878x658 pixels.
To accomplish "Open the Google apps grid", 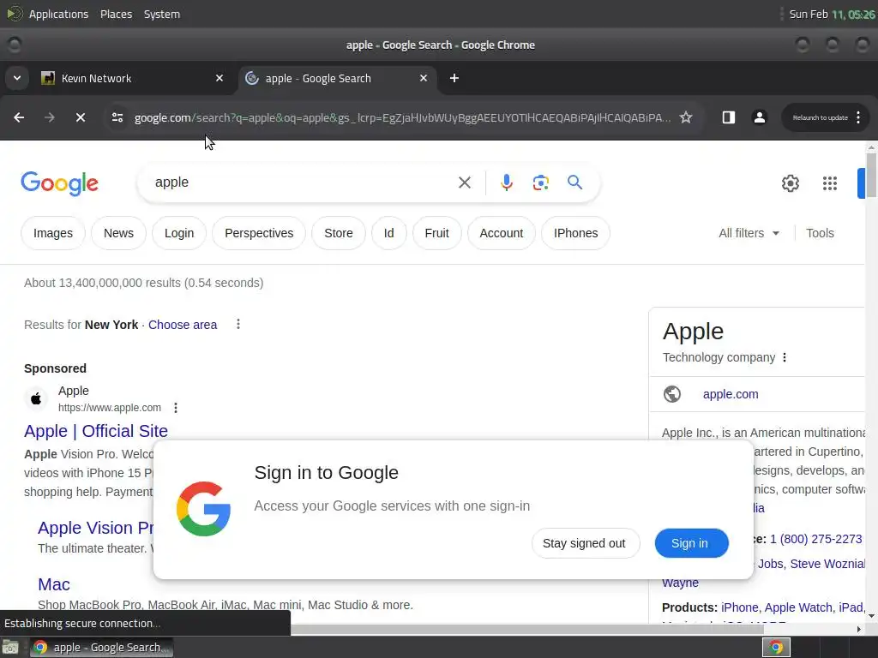I will (x=829, y=183).
